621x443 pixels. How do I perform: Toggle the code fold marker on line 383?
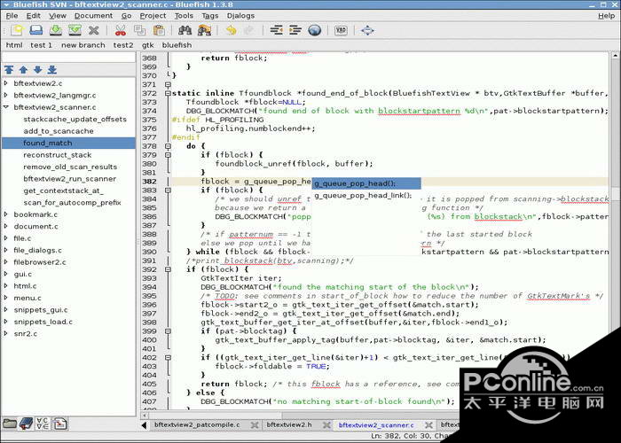[168, 190]
